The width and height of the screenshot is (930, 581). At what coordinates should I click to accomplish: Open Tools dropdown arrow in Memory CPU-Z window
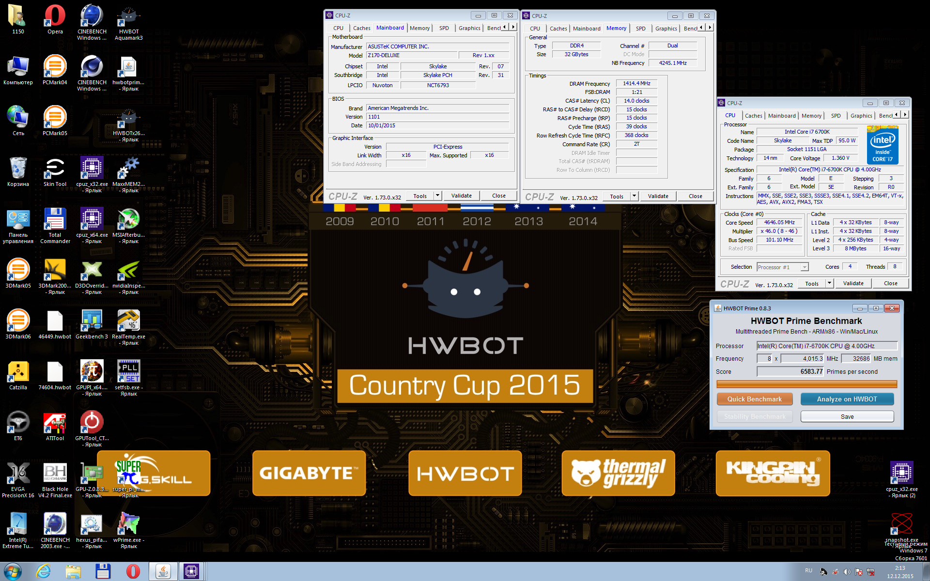tap(634, 196)
